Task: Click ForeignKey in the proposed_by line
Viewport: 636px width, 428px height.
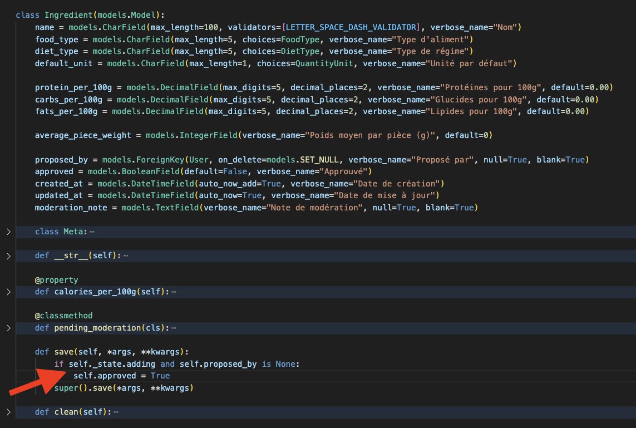Action: click(x=160, y=159)
